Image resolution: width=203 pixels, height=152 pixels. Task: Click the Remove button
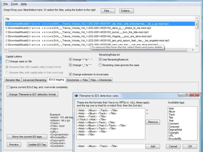153,122
